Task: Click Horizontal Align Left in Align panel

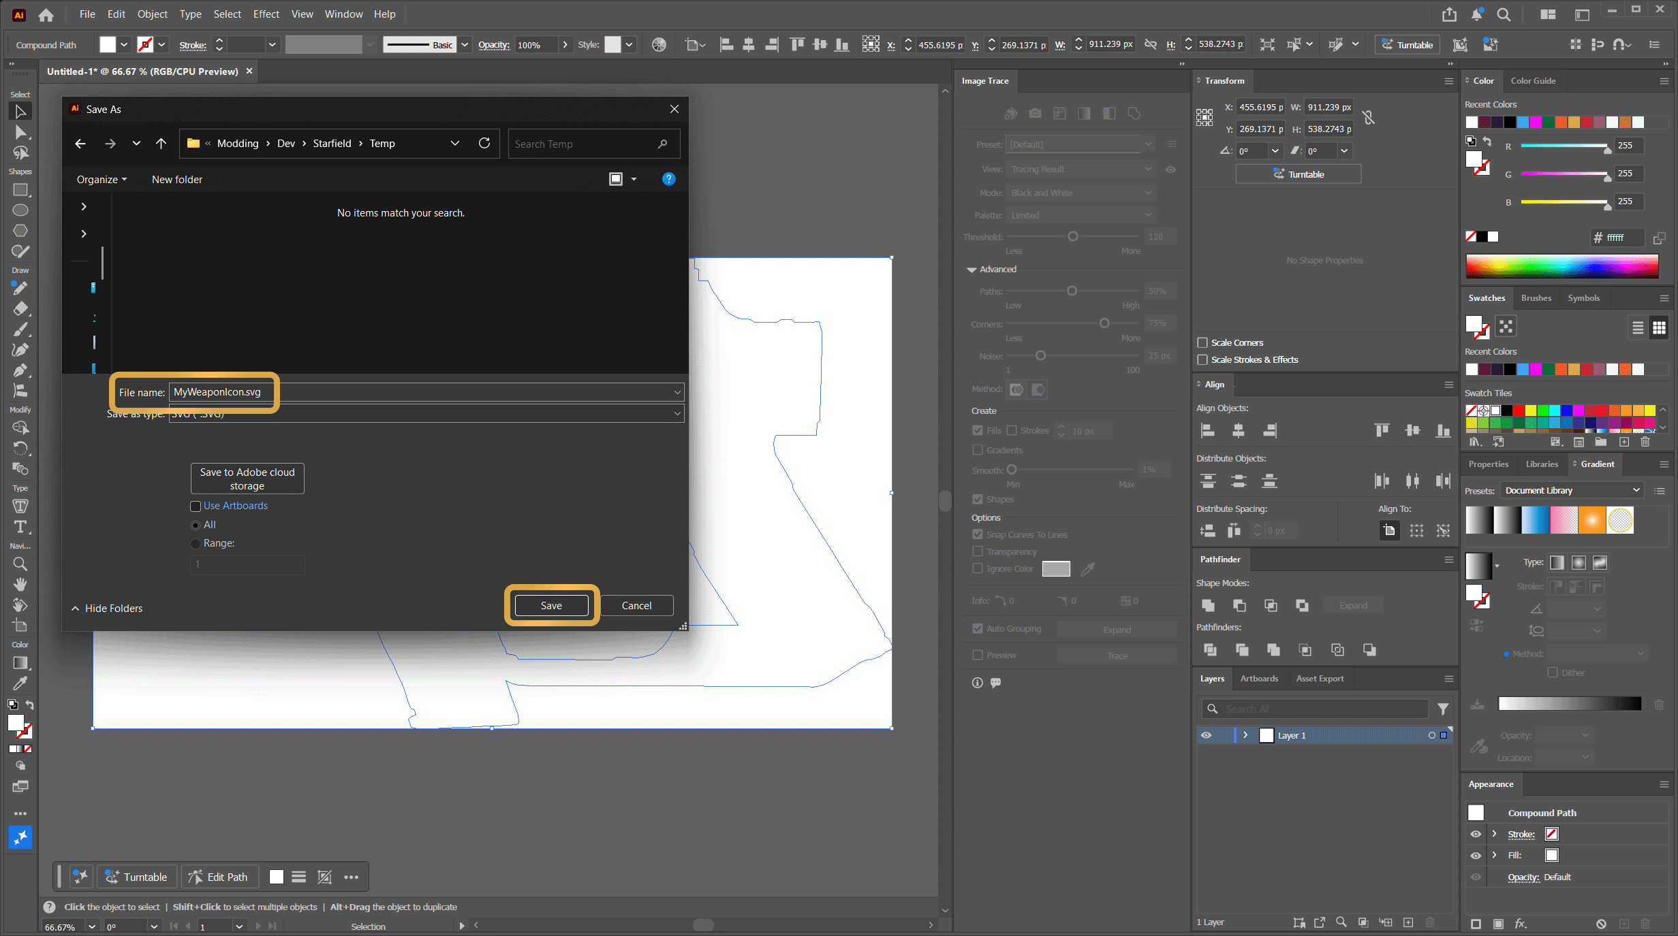Action: pos(1207,430)
